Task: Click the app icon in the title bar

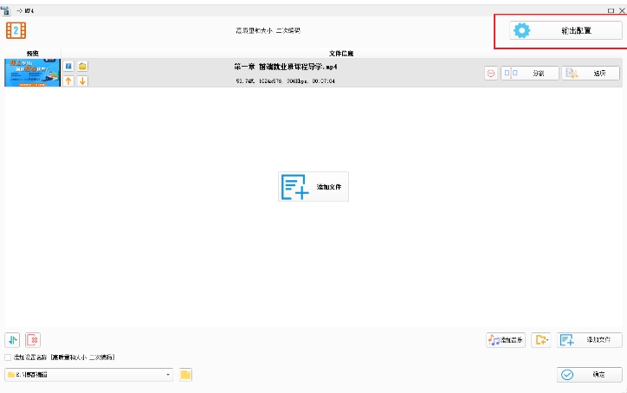Action: tap(5, 10)
